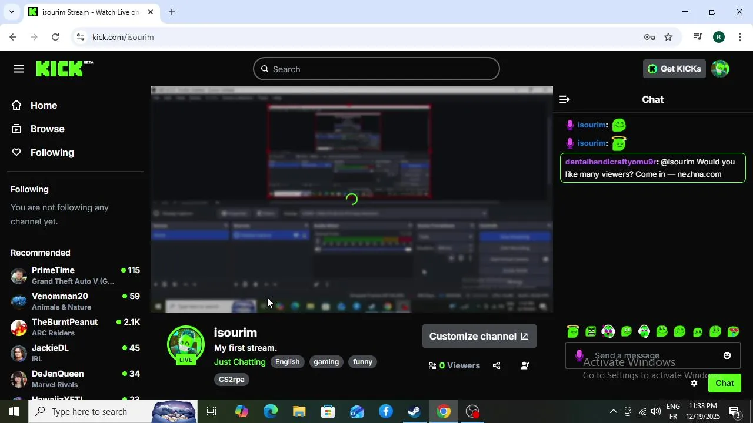Viewport: 753px width, 423px height.
Task: Send message with green Chat button
Action: (725, 383)
